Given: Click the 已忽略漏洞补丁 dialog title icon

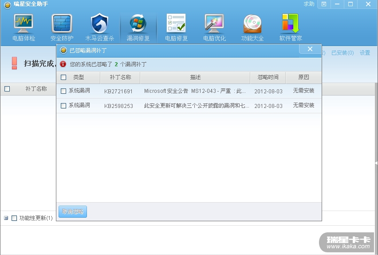Looking at the screenshot, I should pyautogui.click(x=63, y=50).
